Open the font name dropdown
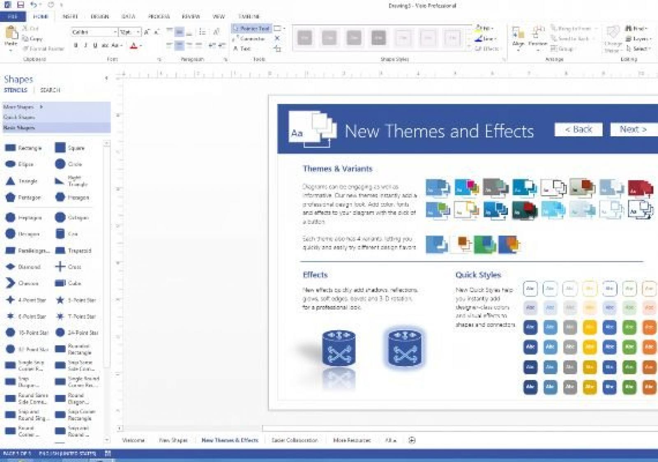 [x=115, y=32]
